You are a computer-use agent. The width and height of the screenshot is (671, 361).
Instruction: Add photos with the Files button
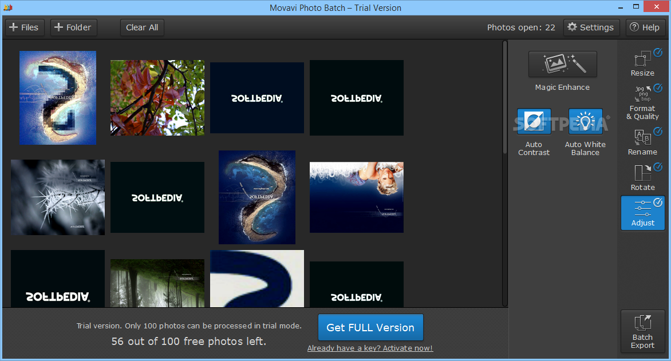(24, 27)
